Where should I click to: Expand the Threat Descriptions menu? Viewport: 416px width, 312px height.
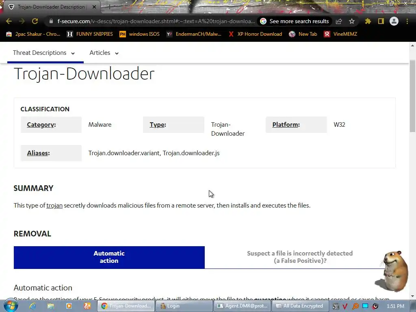(x=44, y=53)
